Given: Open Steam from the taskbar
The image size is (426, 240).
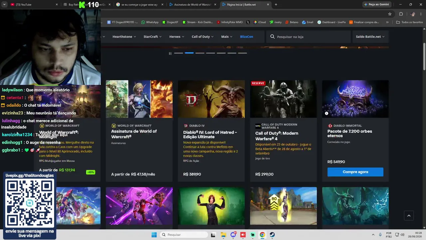Looking at the screenshot, I should (272, 235).
